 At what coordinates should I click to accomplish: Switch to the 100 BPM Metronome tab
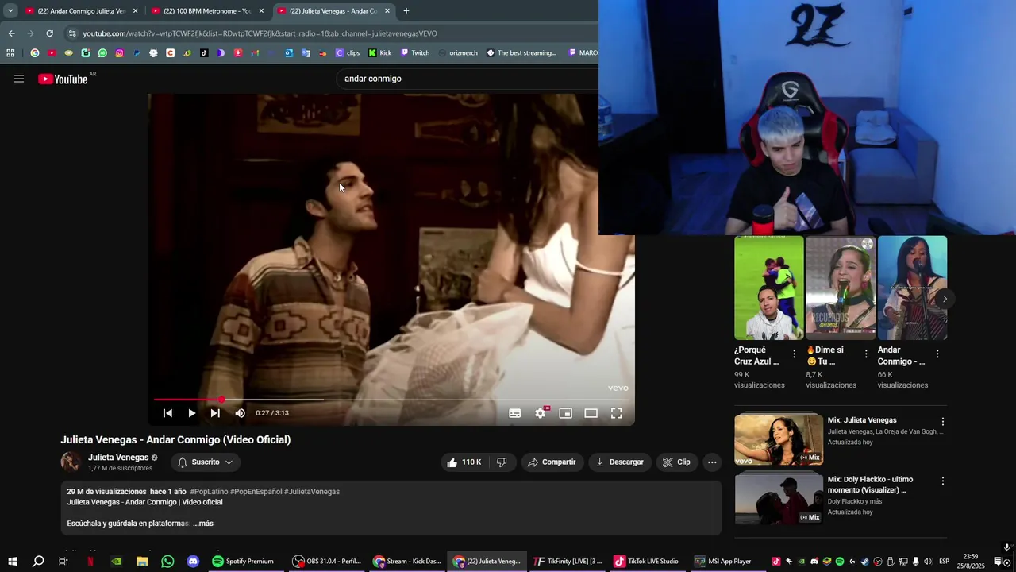pos(207,11)
